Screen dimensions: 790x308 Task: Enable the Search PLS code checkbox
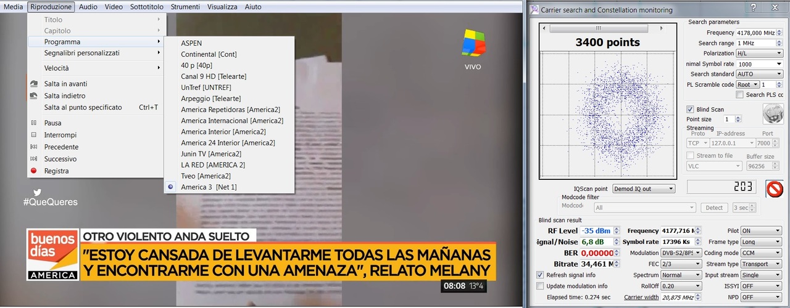(x=740, y=95)
